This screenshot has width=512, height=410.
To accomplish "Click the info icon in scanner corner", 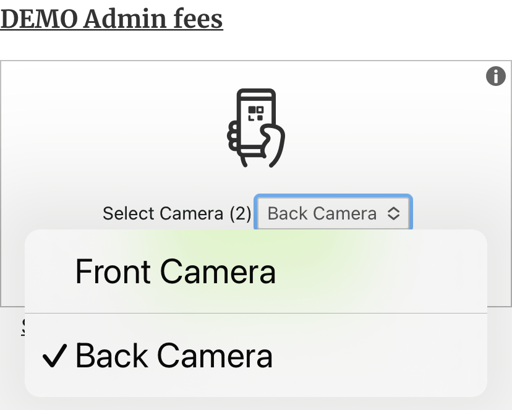I will [x=496, y=76].
